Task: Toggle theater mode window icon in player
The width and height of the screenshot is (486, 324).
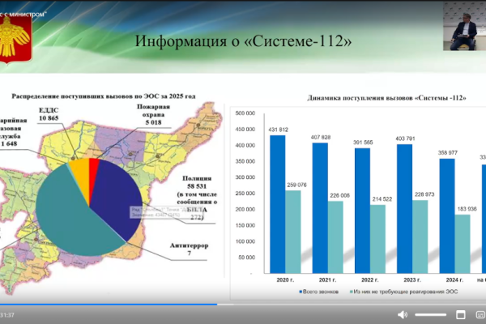Action: 461,315
